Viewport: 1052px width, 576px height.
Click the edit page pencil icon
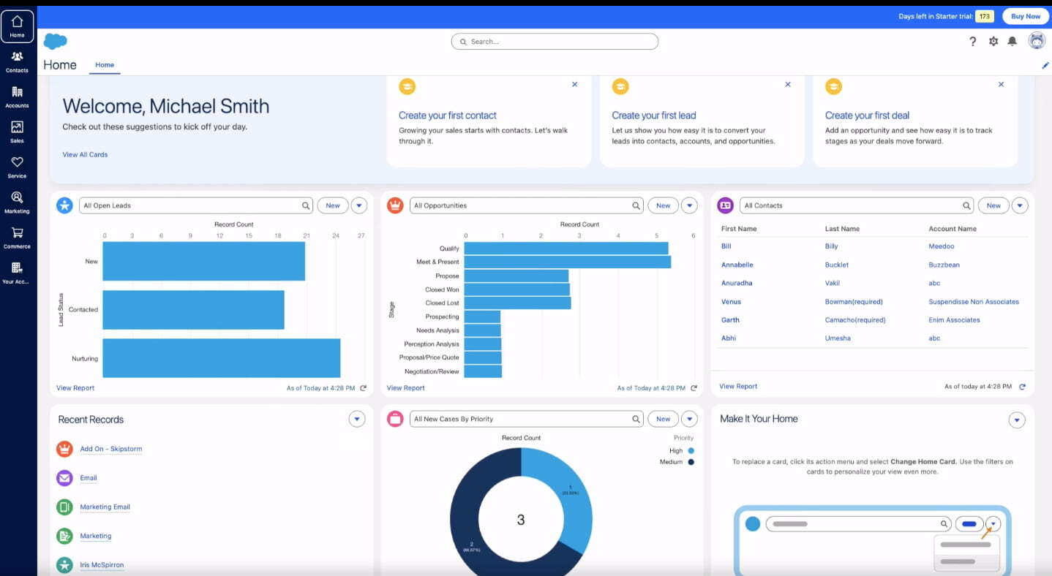pyautogui.click(x=1045, y=65)
